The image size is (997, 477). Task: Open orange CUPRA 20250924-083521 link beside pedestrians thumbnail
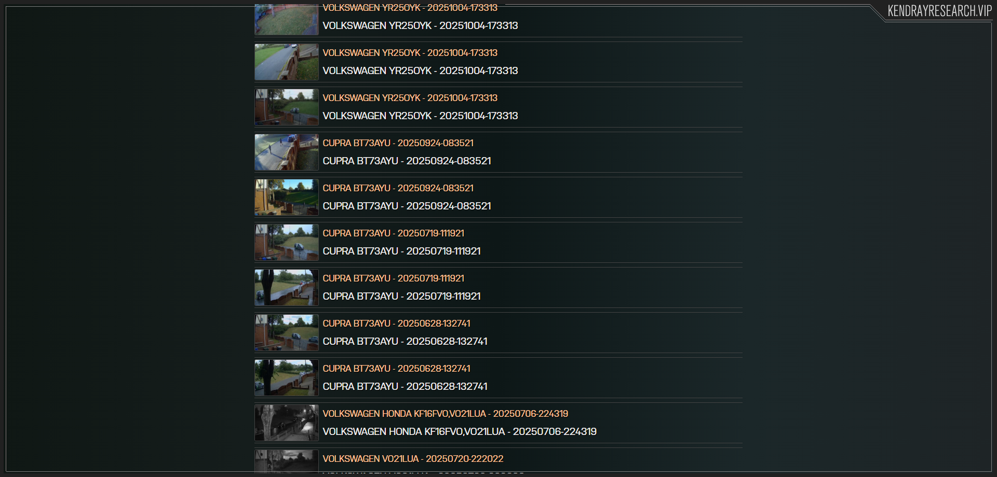pyautogui.click(x=398, y=143)
